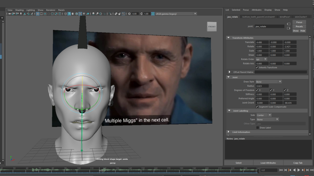Toggle the Safe Action icon
The width and height of the screenshot is (314, 176).
(56, 14)
